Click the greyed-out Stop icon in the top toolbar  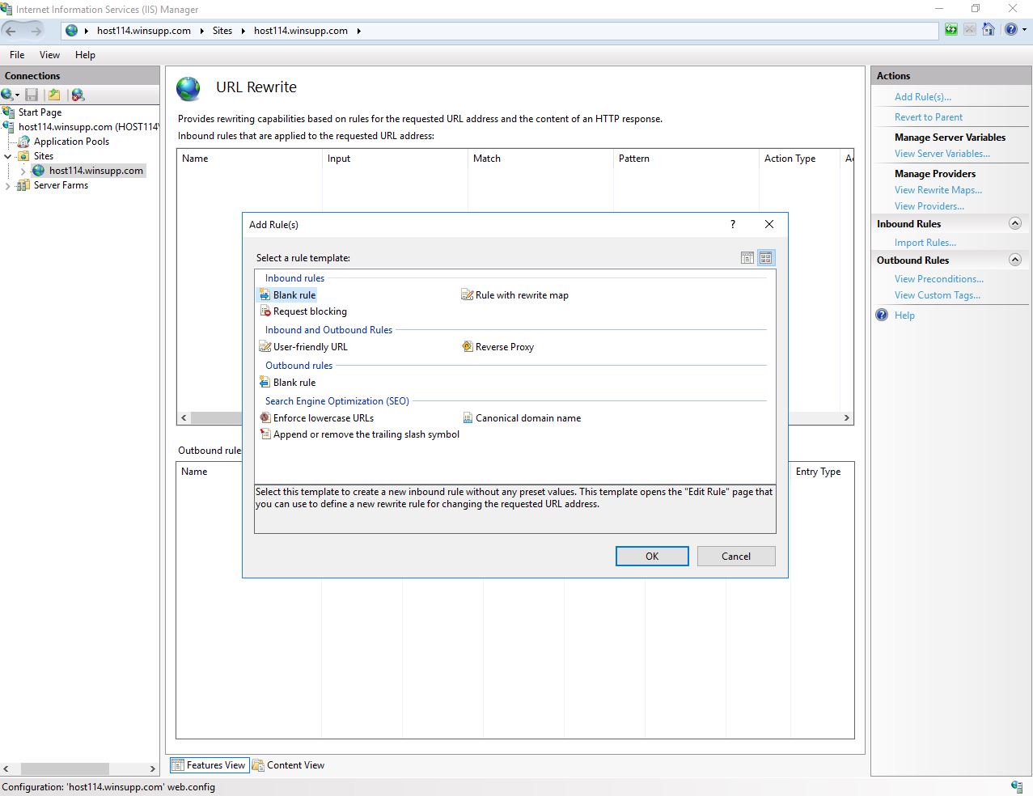[970, 30]
